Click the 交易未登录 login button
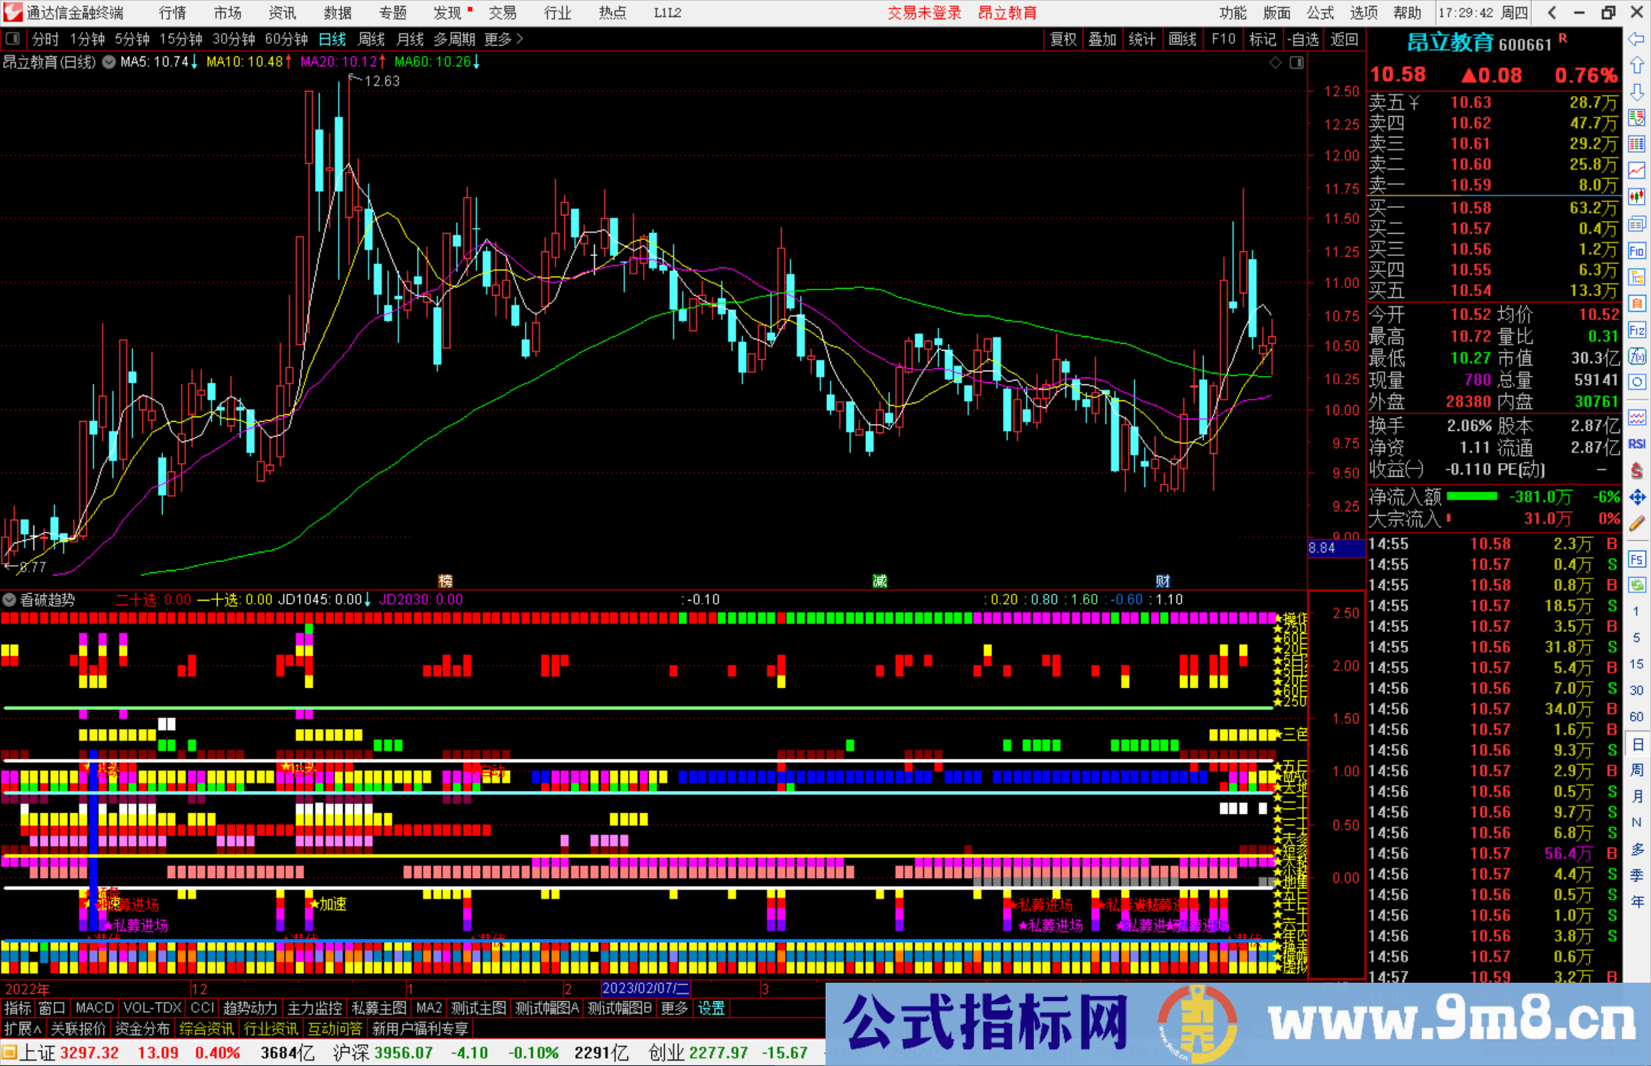The image size is (1651, 1066). click(x=924, y=12)
